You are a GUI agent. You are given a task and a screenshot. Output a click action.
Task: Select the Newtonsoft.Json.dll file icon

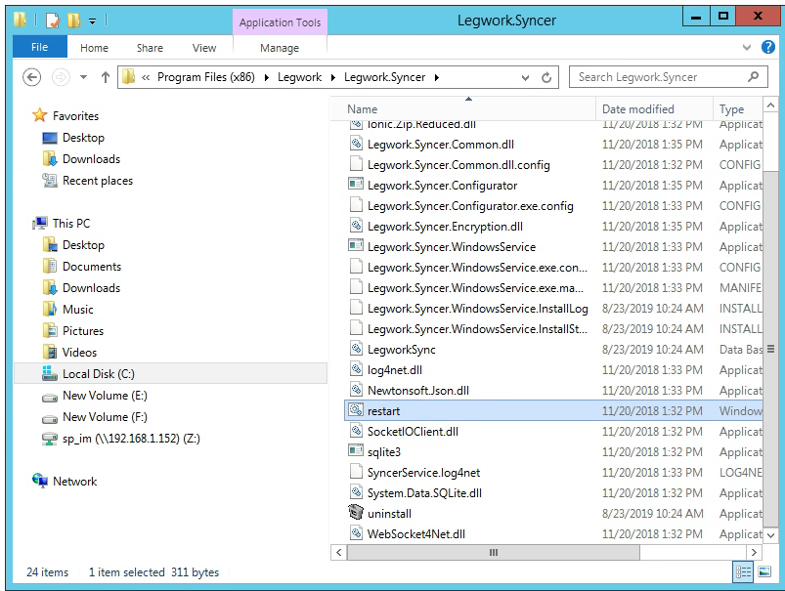tap(356, 390)
